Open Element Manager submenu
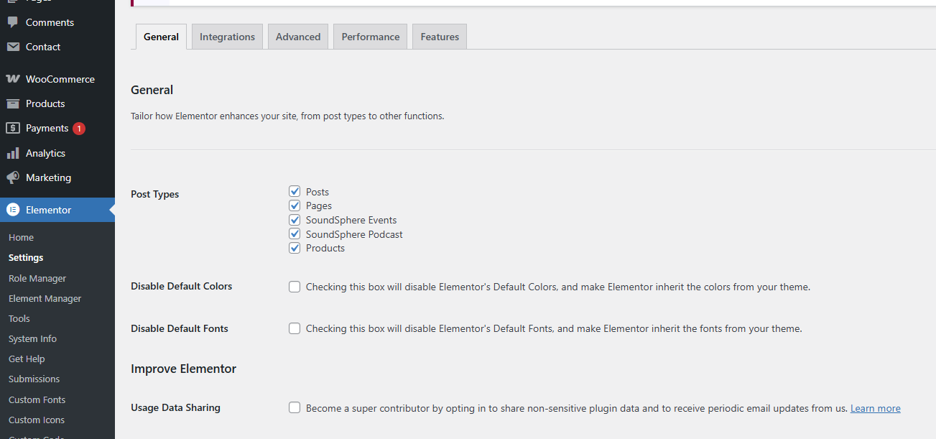This screenshot has height=439, width=936. (x=45, y=298)
